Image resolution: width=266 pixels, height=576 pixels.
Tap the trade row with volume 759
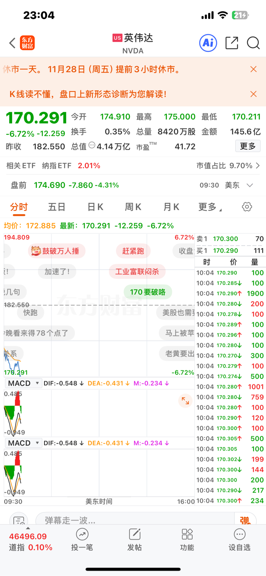pos(230,397)
